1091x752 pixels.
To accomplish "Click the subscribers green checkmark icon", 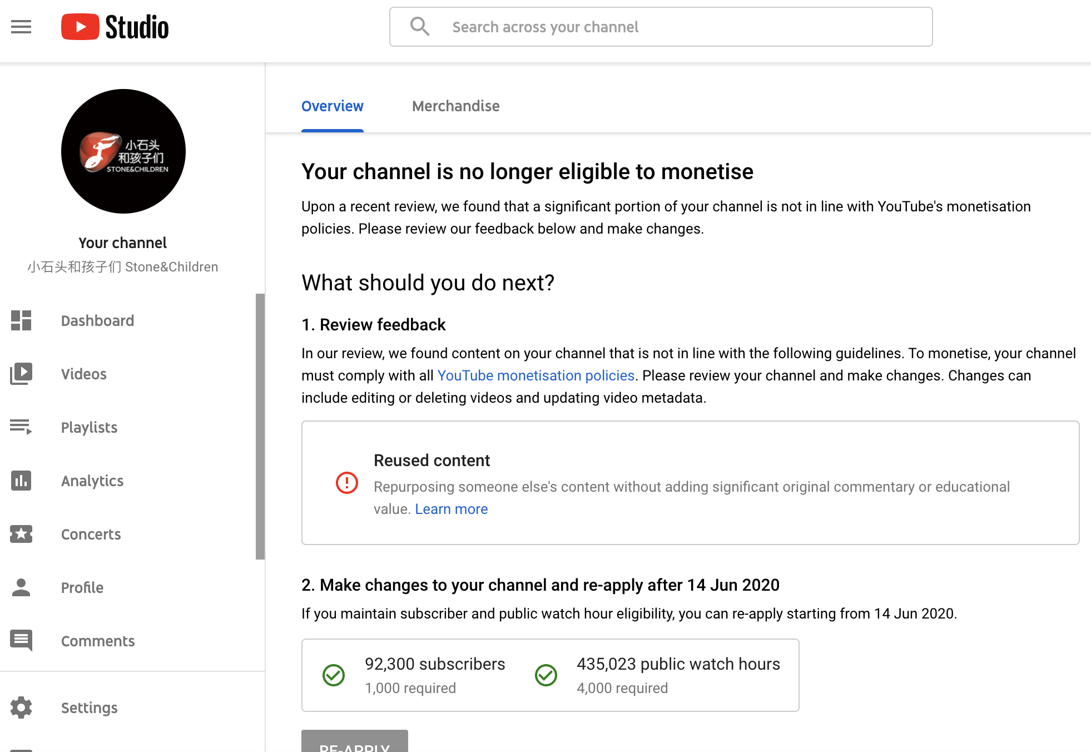I will coord(334,675).
